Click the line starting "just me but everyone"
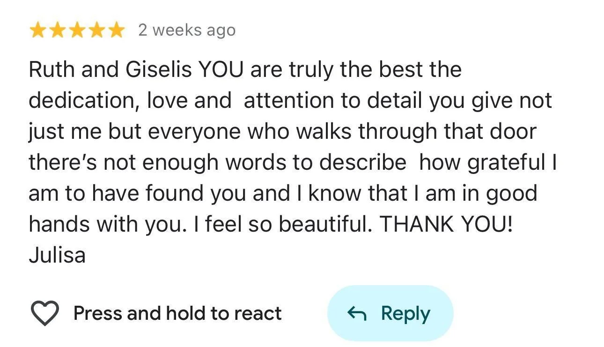 pyautogui.click(x=282, y=132)
